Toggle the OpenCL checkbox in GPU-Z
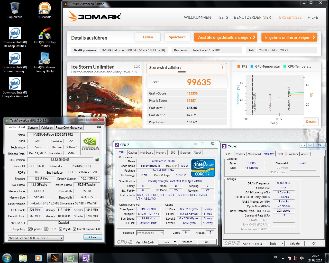The image size is (329, 263). [30, 229]
